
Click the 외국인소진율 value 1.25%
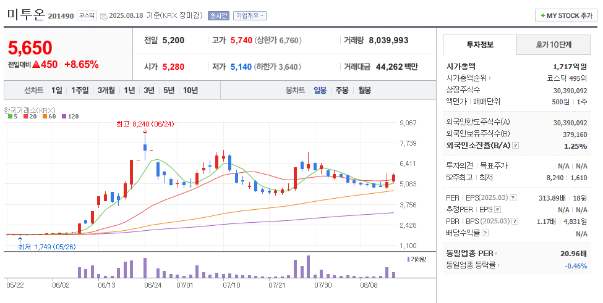point(575,146)
